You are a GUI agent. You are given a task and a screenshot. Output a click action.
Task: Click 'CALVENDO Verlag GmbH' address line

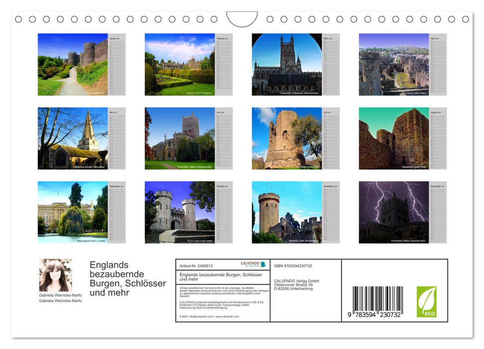(x=297, y=281)
